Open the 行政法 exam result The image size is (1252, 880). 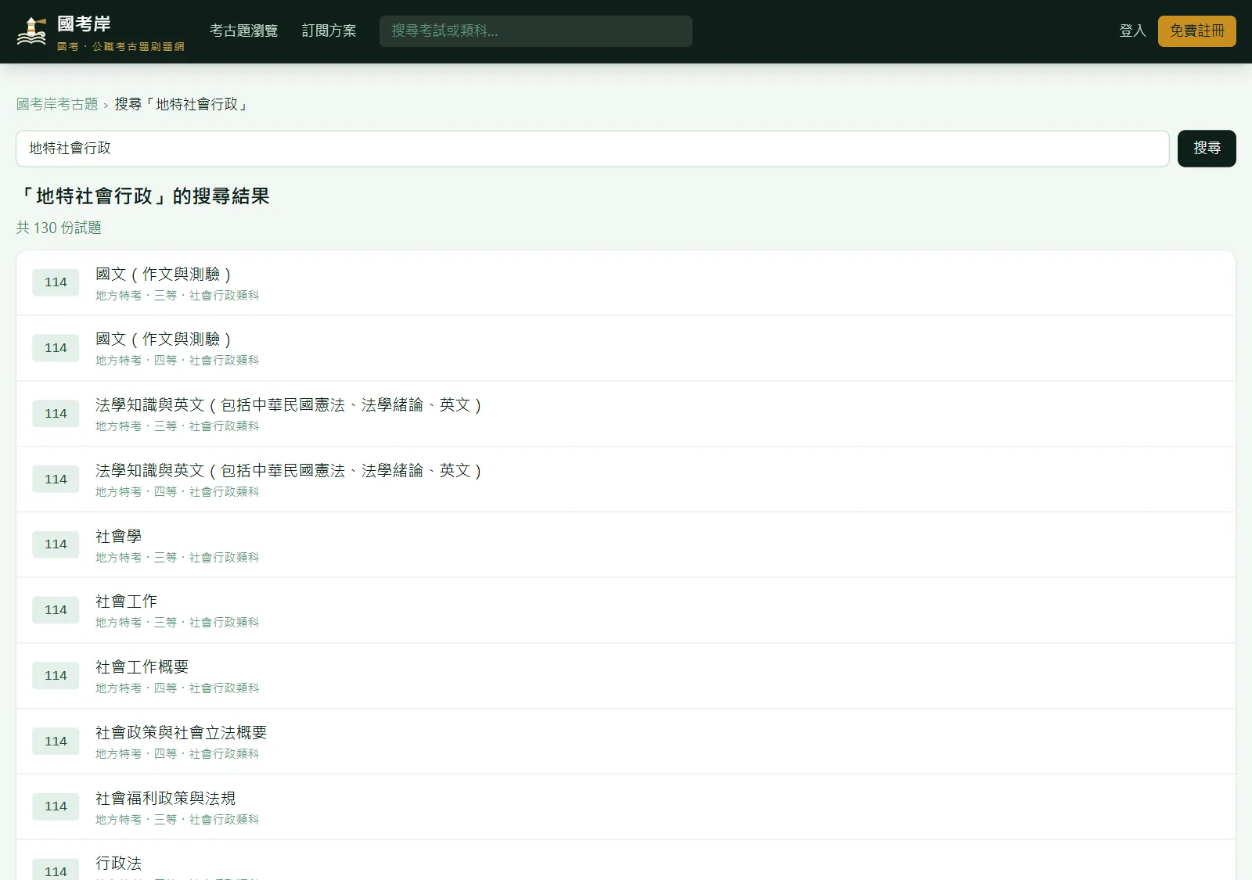(x=626, y=860)
